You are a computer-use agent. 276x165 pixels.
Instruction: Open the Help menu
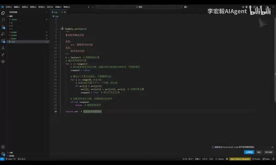click(66, 7)
